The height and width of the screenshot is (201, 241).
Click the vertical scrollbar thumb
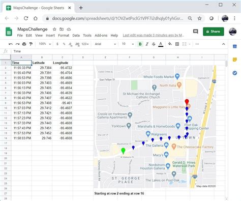227,64
